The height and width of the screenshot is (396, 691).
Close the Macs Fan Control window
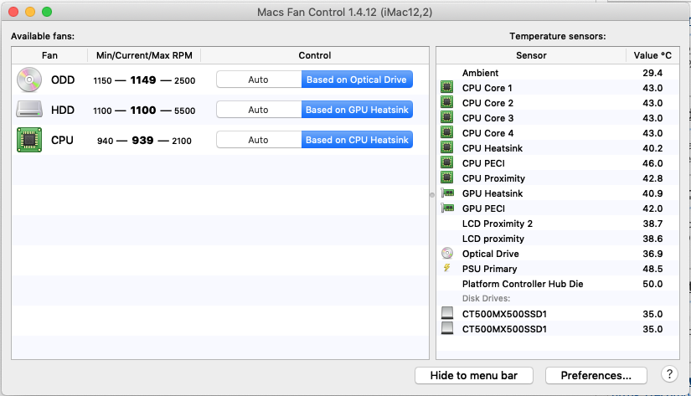pos(13,12)
